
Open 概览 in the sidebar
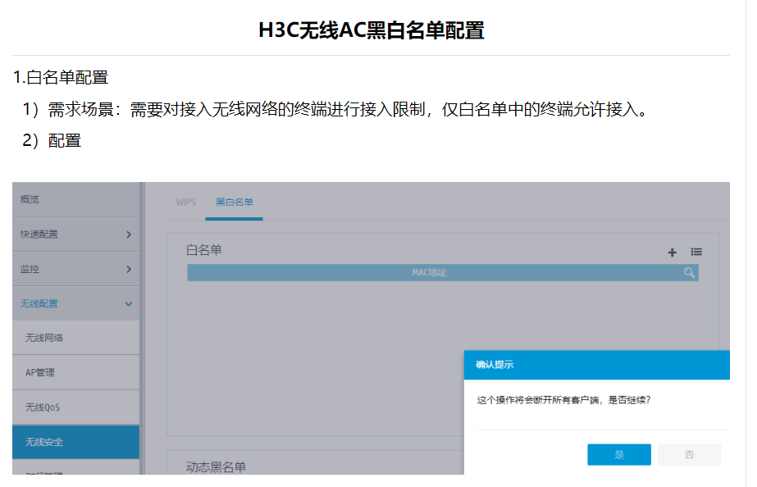75,199
